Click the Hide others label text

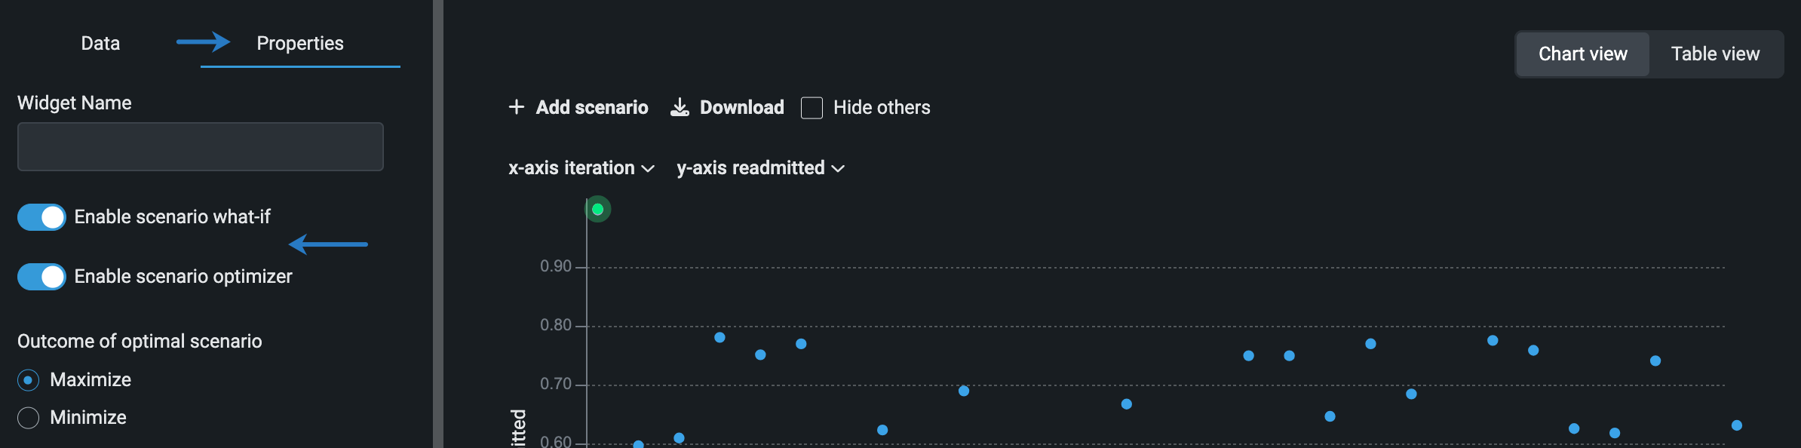[882, 108]
